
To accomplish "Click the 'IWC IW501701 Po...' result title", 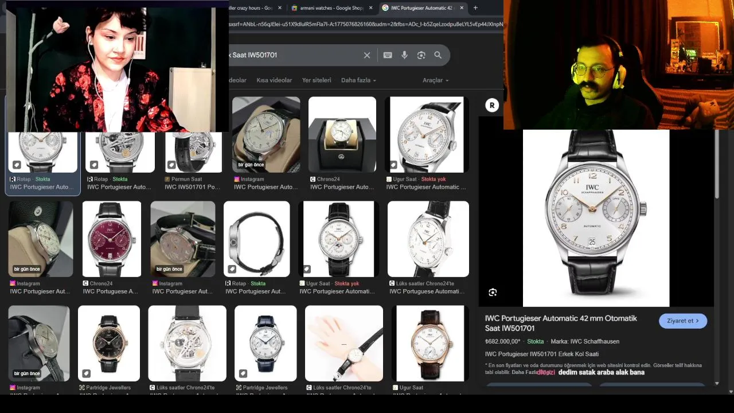I will click(x=192, y=187).
